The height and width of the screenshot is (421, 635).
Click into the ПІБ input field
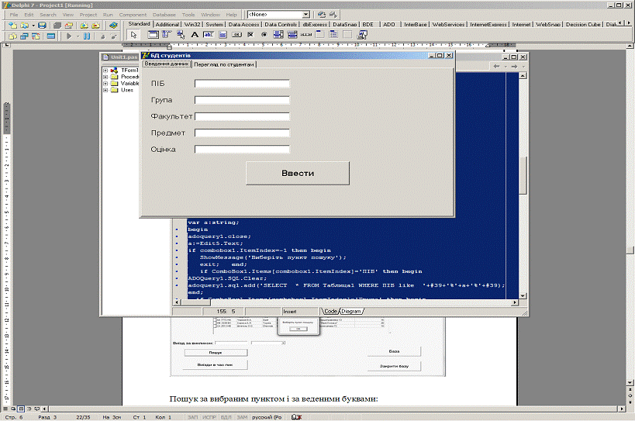(241, 84)
